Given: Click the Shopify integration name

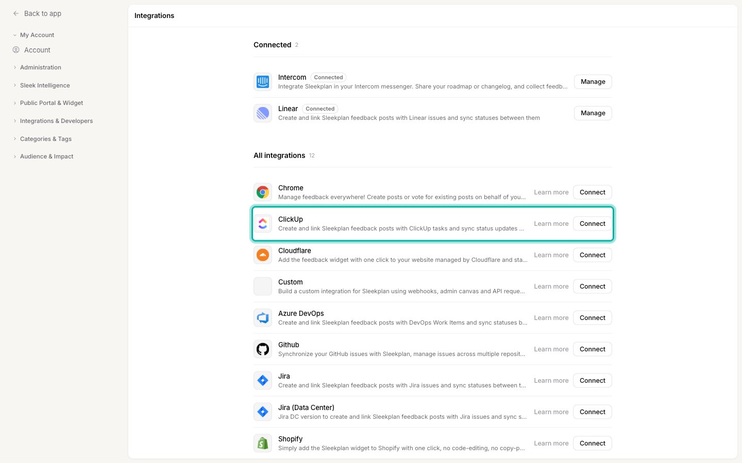Looking at the screenshot, I should point(290,439).
